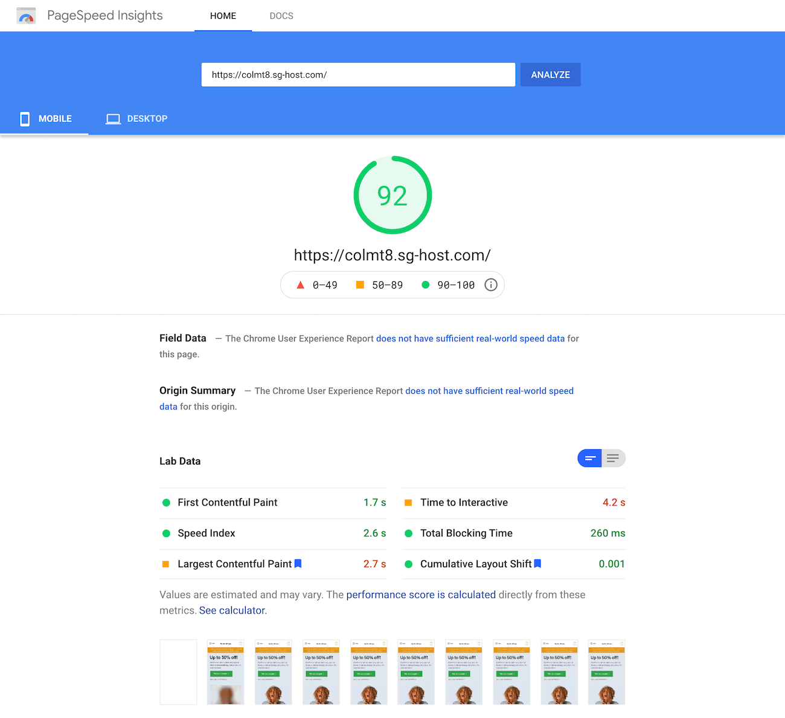Screen dimensions: 785x718
Task: Click the Cumulative Layout Shift 0.001 value
Action: (x=612, y=564)
